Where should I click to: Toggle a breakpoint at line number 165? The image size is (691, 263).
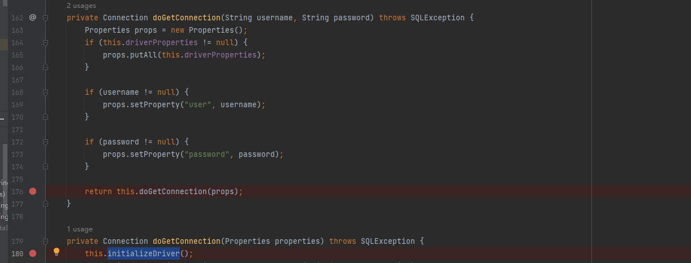click(17, 55)
